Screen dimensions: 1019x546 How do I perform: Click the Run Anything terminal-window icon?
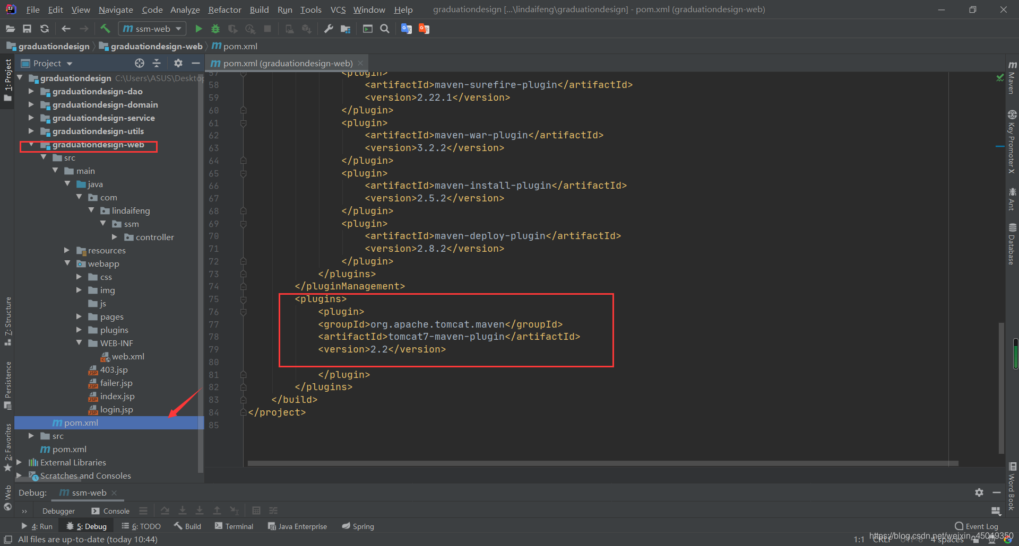pos(368,29)
